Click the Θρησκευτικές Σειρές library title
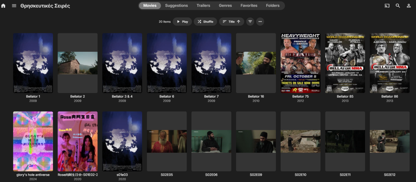This screenshot has width=416, height=182. [x=45, y=6]
